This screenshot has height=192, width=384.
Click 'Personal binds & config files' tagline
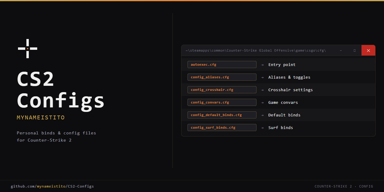click(56, 133)
